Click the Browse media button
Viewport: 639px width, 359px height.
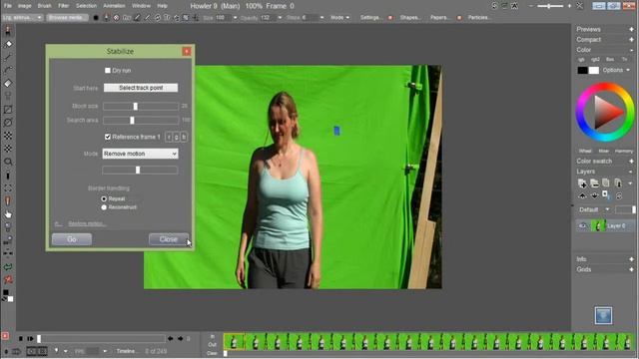click(67, 18)
